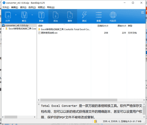Select the 更新使用说明.txt file row

pyautogui.click(x=49, y=33)
